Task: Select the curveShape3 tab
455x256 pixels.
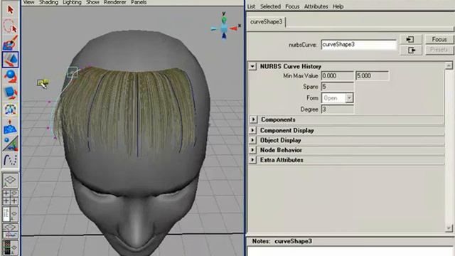Action: click(266, 22)
